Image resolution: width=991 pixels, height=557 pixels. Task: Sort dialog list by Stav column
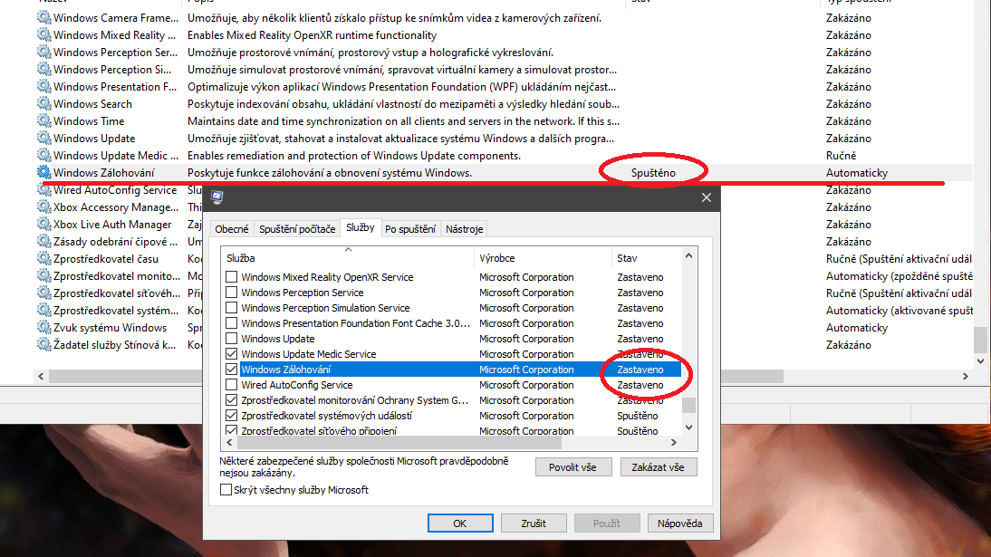click(646, 258)
